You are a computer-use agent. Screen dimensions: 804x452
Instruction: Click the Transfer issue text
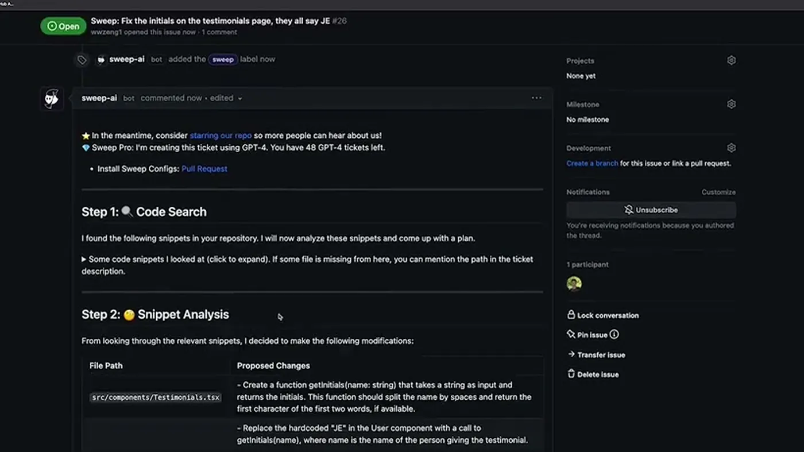pos(601,355)
